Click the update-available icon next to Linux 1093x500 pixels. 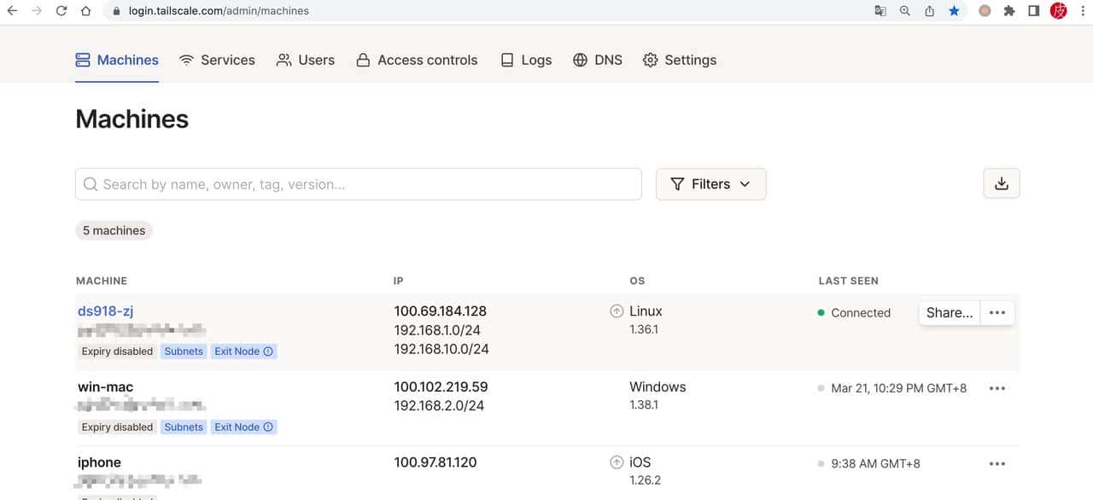click(617, 311)
